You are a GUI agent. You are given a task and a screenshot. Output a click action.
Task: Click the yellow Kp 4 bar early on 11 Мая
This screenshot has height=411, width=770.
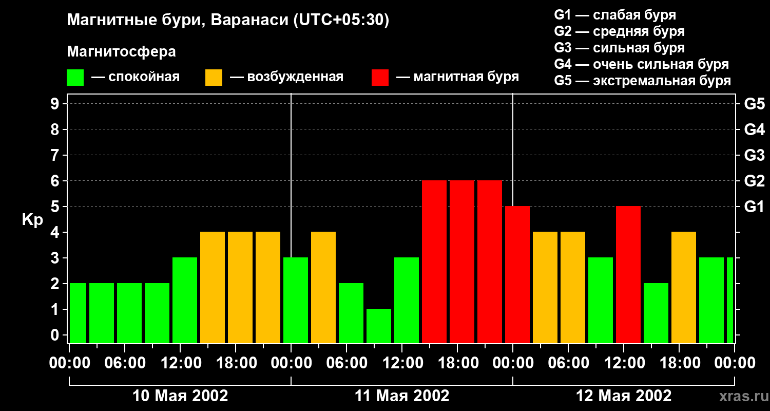tap(323, 287)
